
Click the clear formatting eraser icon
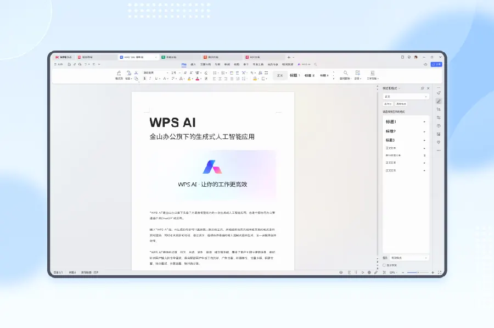click(x=206, y=73)
